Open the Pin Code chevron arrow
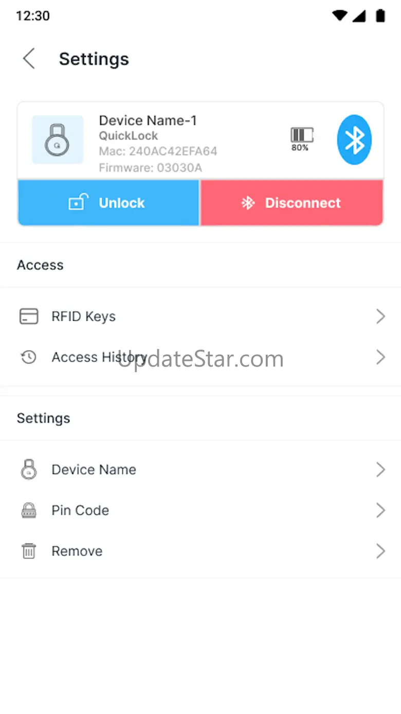401x714 pixels. (380, 510)
